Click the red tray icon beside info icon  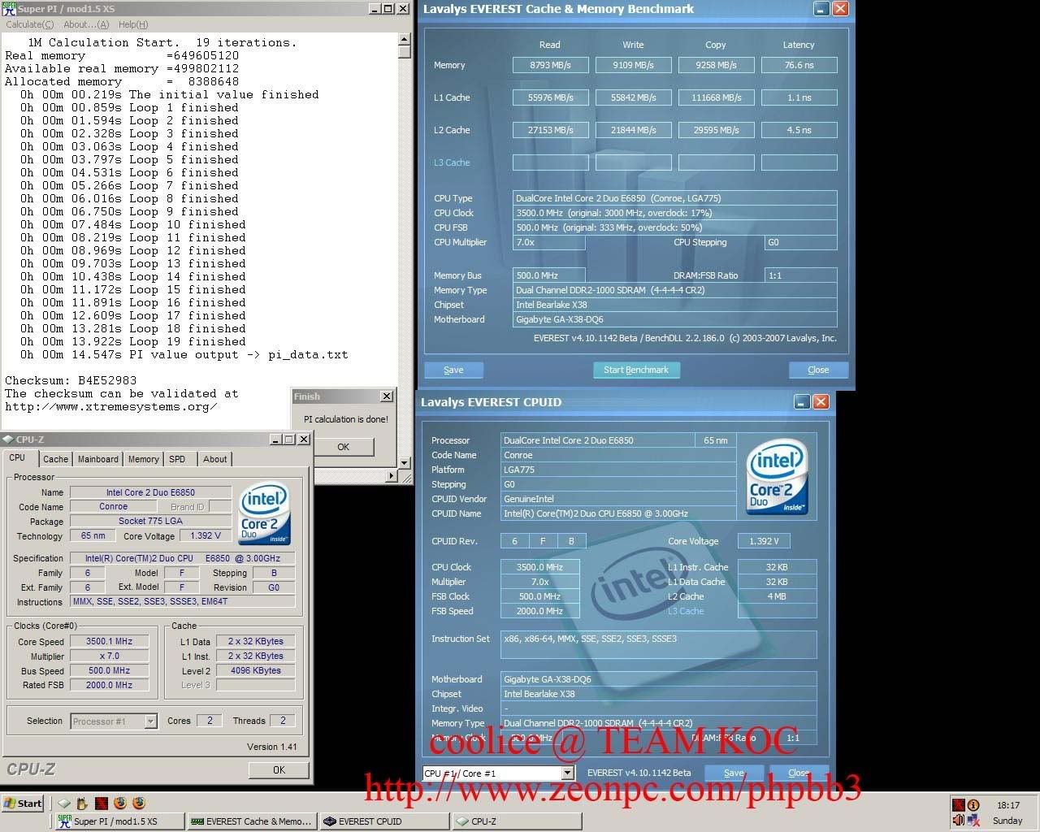tap(959, 805)
